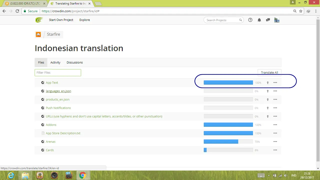Click the volume icon in system tray

click(x=286, y=175)
